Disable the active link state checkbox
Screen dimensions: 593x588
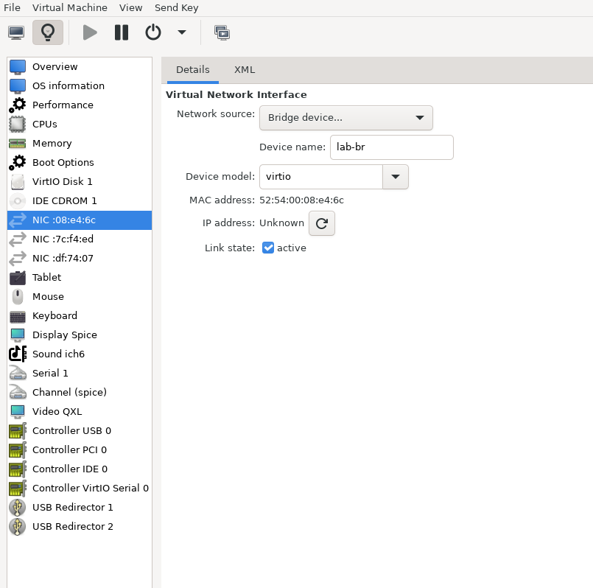(x=268, y=248)
